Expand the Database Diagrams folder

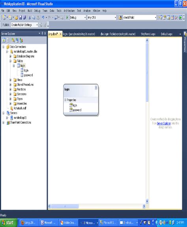click(10, 56)
